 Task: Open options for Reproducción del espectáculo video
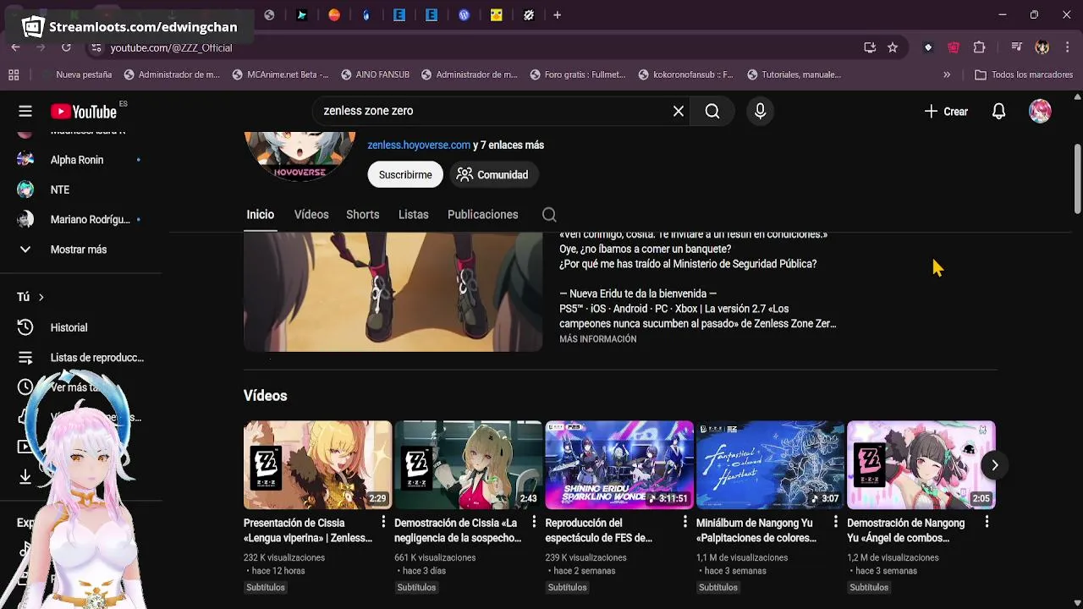pyautogui.click(x=685, y=522)
